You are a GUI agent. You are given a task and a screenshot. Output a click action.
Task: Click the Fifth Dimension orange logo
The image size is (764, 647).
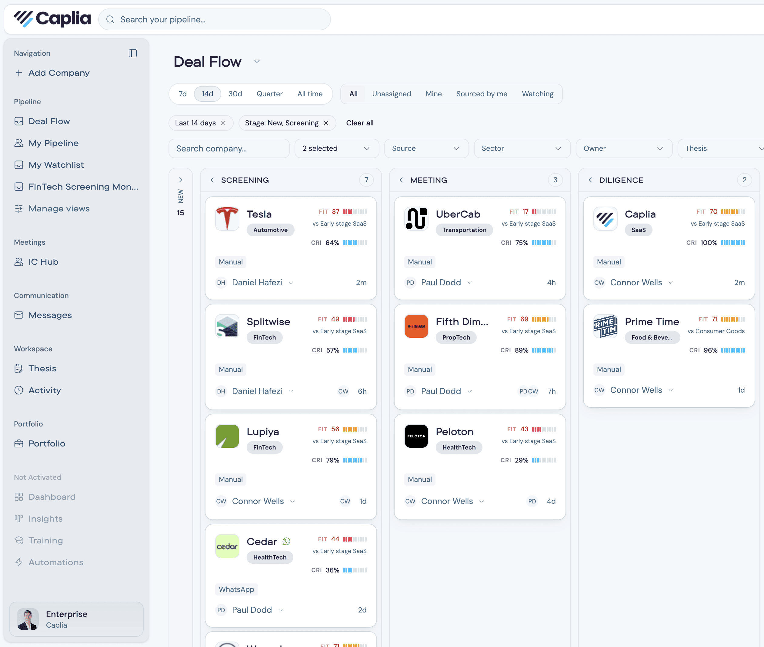click(x=416, y=326)
